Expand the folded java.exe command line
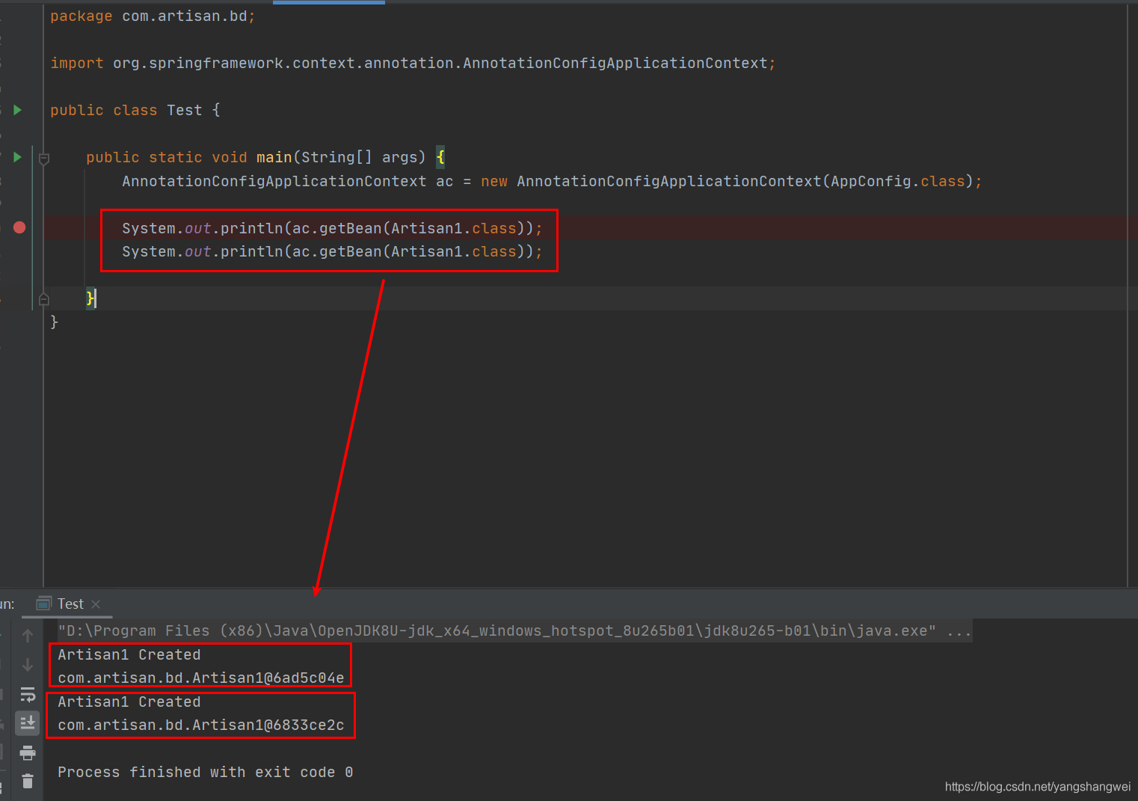 click(x=959, y=631)
